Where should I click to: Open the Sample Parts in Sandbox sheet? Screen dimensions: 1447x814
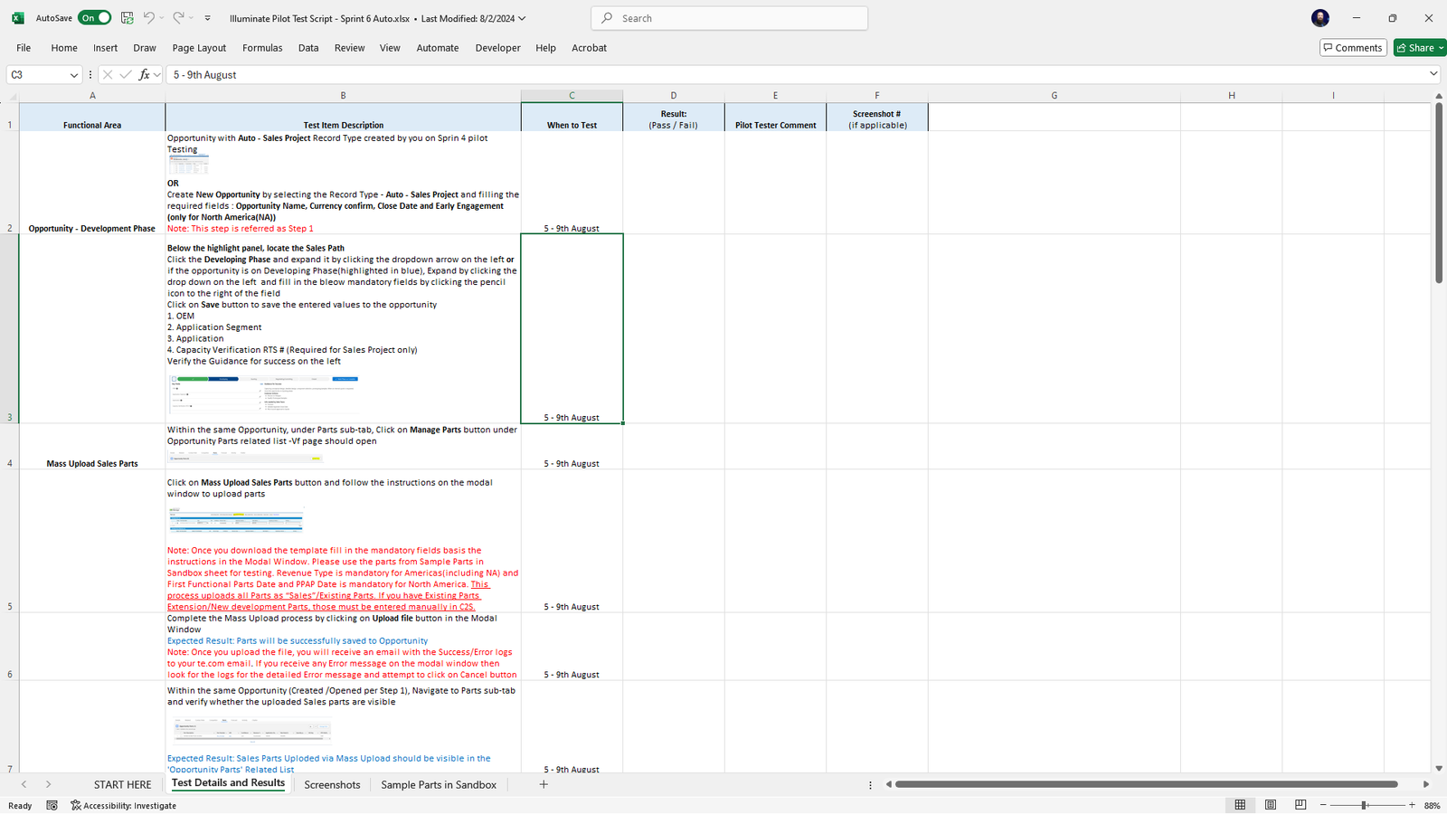(x=439, y=784)
